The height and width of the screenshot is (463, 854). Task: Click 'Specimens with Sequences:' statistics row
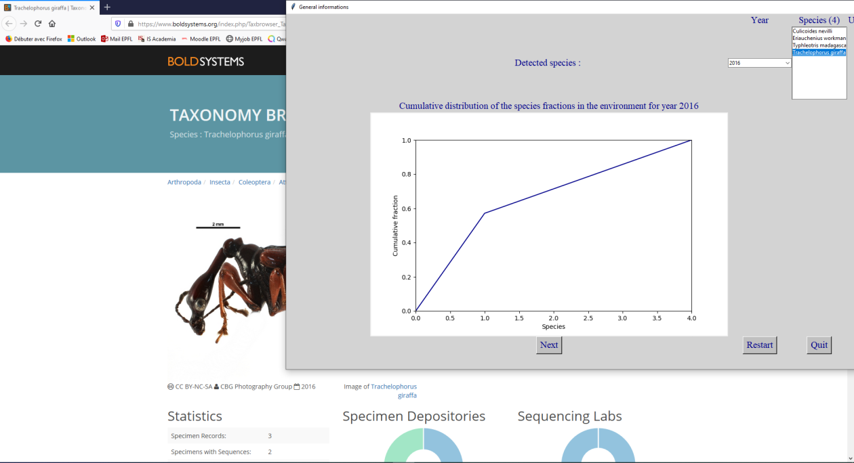click(248, 452)
